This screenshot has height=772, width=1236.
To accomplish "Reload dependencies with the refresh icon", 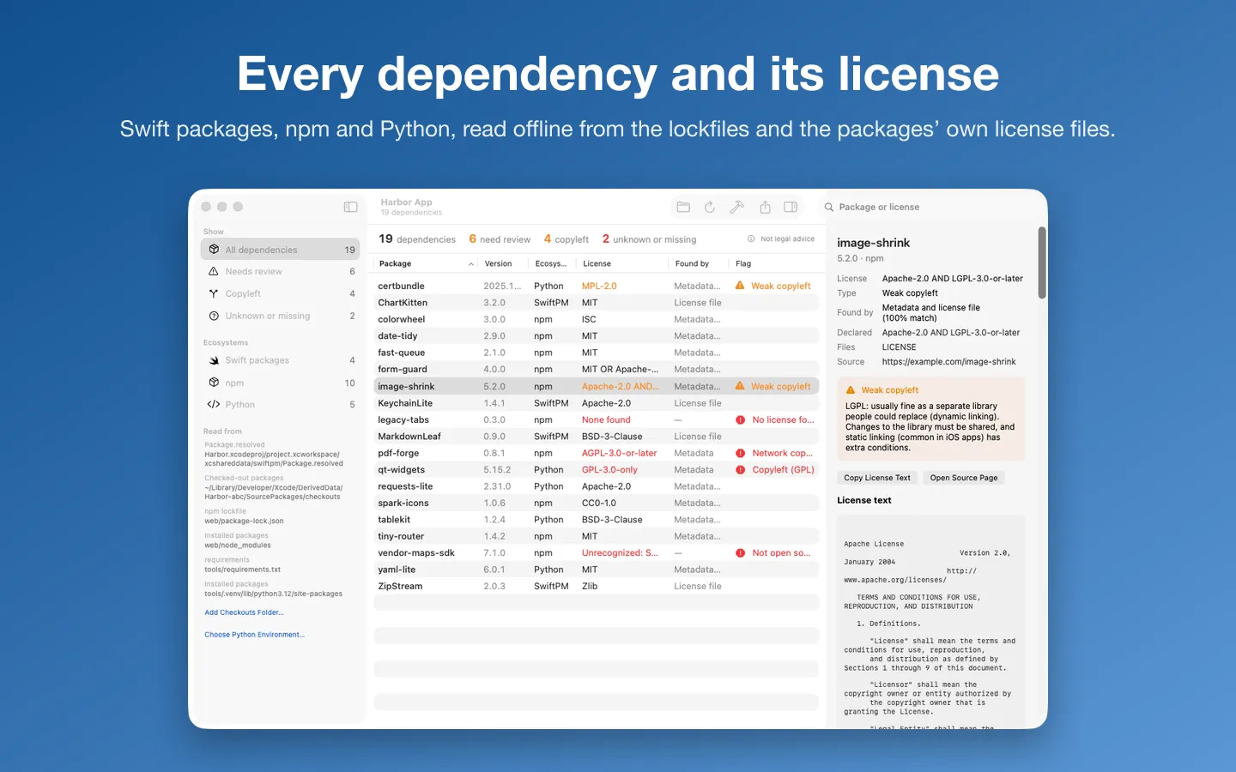I will pyautogui.click(x=710, y=207).
